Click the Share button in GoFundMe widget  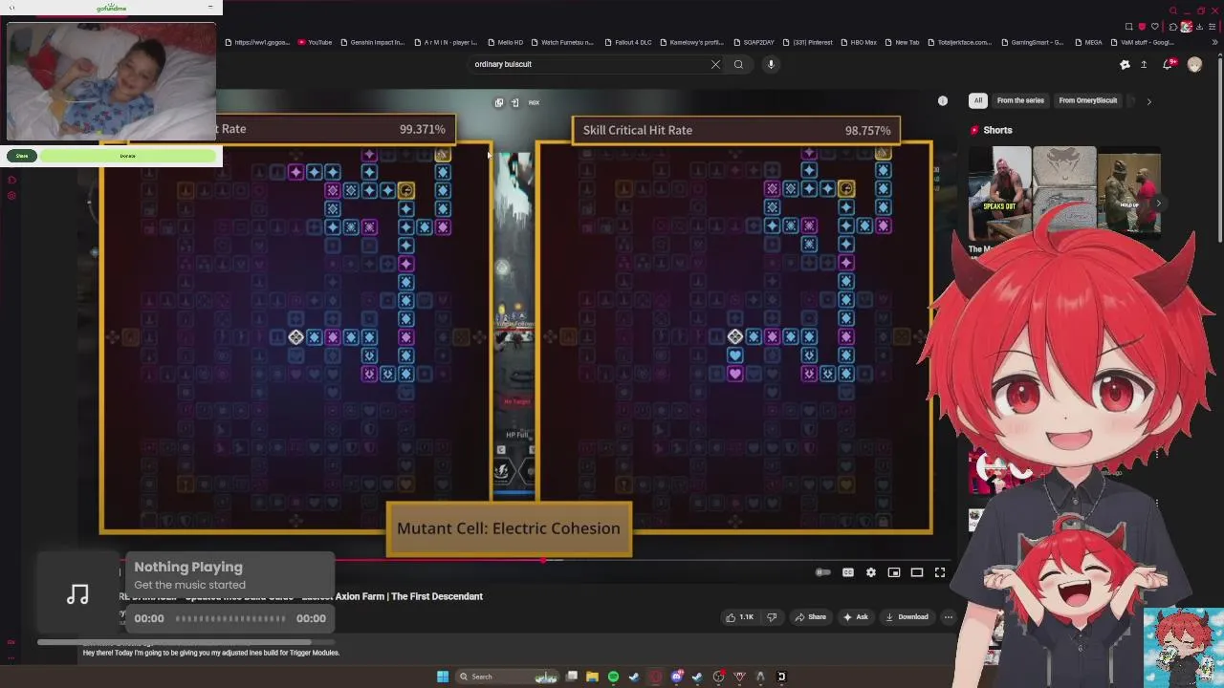tap(22, 156)
